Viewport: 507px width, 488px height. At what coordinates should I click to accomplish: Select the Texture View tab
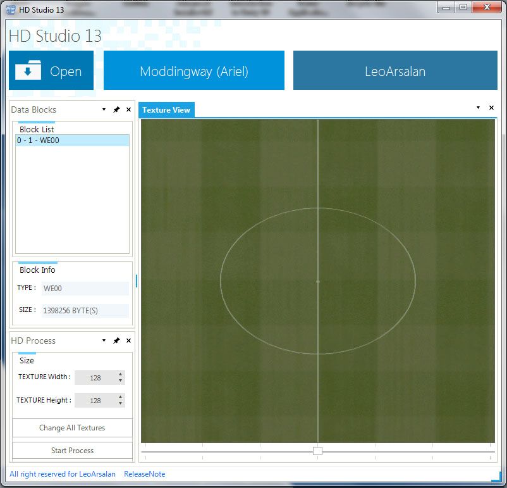click(166, 109)
